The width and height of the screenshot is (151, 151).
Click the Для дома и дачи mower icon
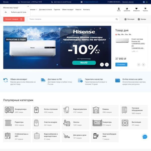67,136
